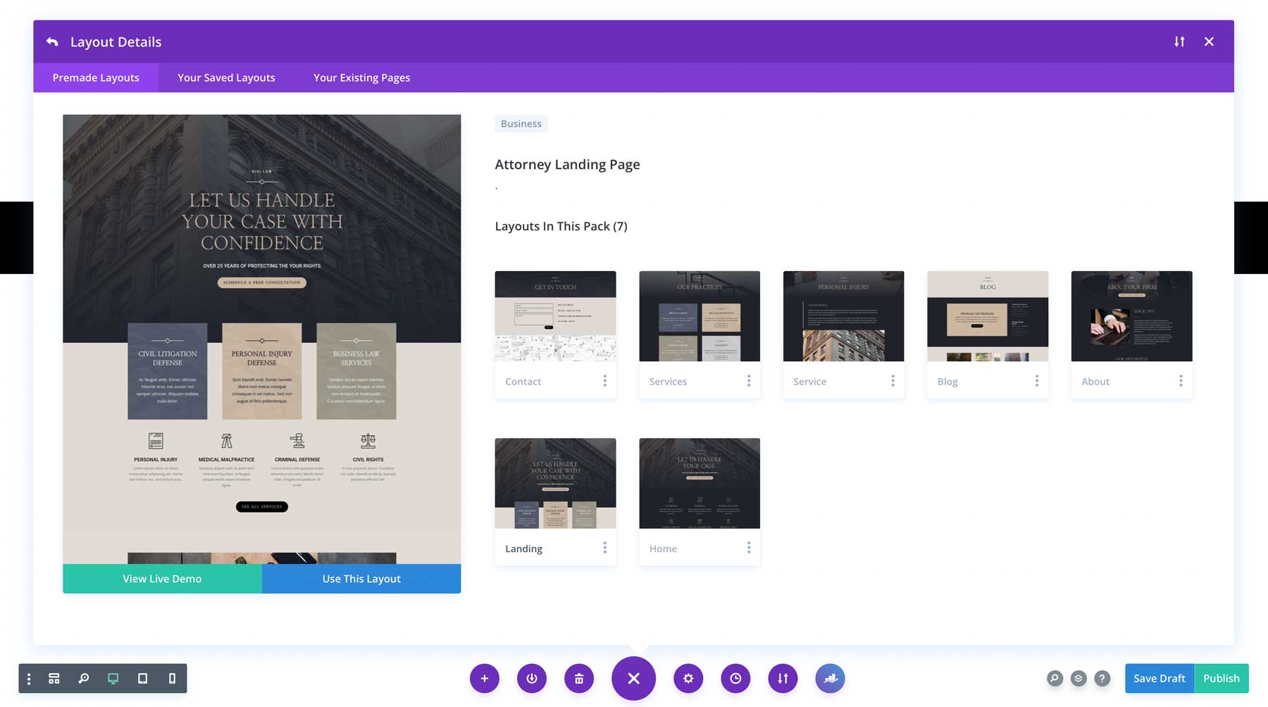Switch to the Your Existing Pages tab
The width and height of the screenshot is (1268, 707).
point(361,77)
